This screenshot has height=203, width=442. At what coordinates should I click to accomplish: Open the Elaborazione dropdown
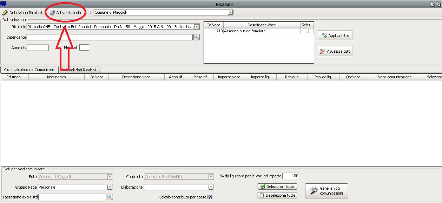pos(211,187)
